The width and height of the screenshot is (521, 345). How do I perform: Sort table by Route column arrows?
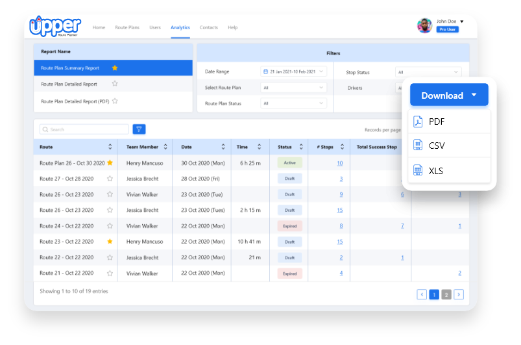pos(110,147)
